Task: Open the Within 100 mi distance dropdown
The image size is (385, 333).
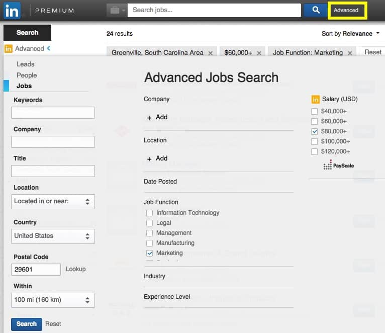Action: coord(53,300)
